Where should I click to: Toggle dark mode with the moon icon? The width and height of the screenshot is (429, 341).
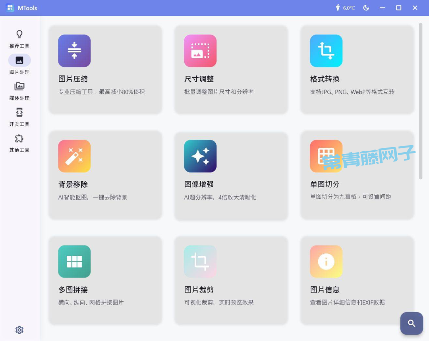(366, 8)
